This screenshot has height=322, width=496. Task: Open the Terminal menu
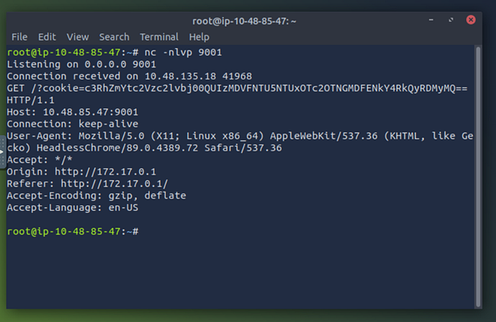pos(159,37)
